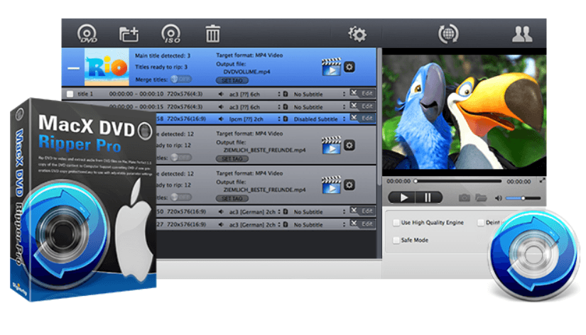Enable Use High Quality Engine checkbox
Screen dimensions: 586x335
(396, 223)
